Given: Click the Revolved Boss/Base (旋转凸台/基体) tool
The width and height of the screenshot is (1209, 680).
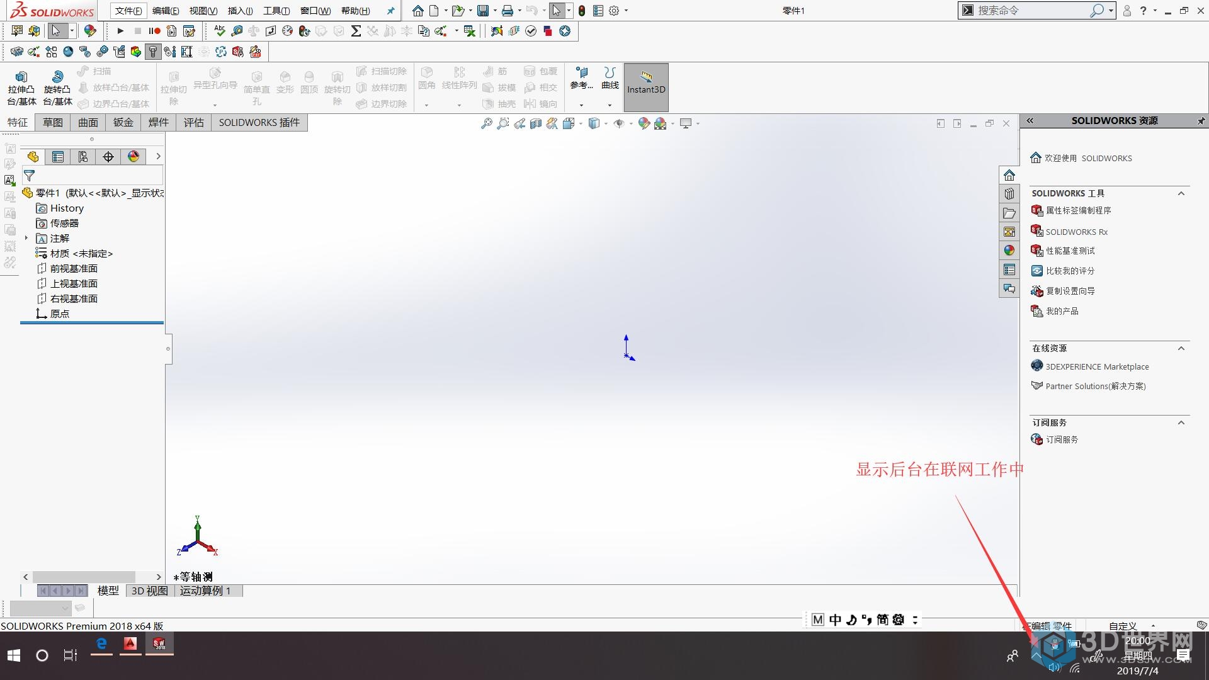Looking at the screenshot, I should (57, 88).
